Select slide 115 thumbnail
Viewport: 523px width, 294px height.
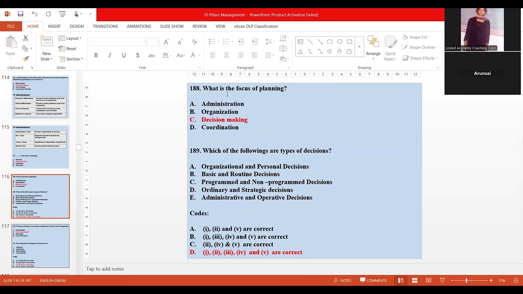[x=40, y=147]
